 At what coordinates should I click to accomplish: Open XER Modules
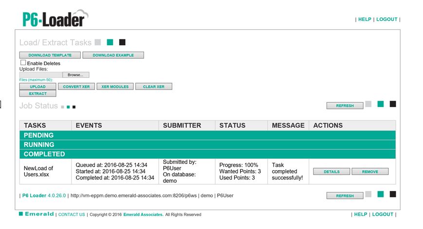(x=115, y=87)
